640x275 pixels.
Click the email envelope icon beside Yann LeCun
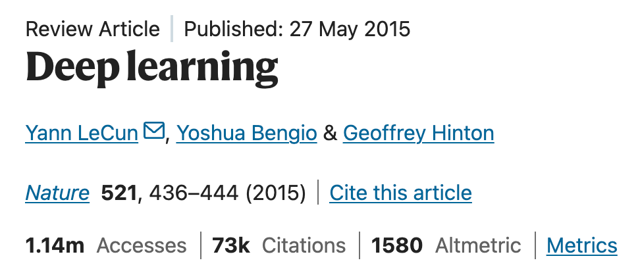pyautogui.click(x=154, y=130)
